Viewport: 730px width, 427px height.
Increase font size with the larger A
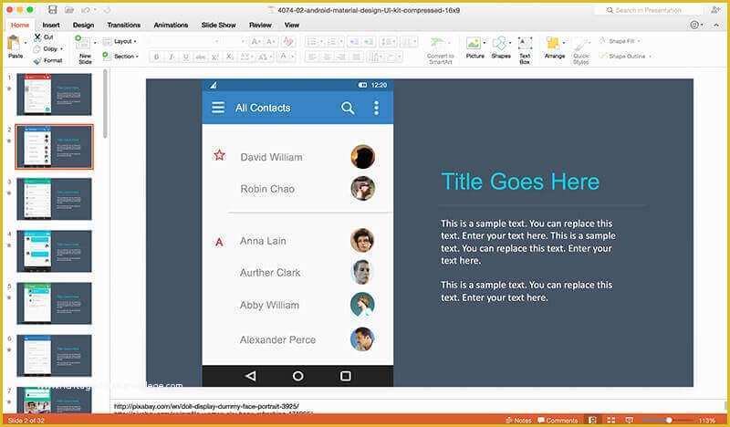coord(255,42)
